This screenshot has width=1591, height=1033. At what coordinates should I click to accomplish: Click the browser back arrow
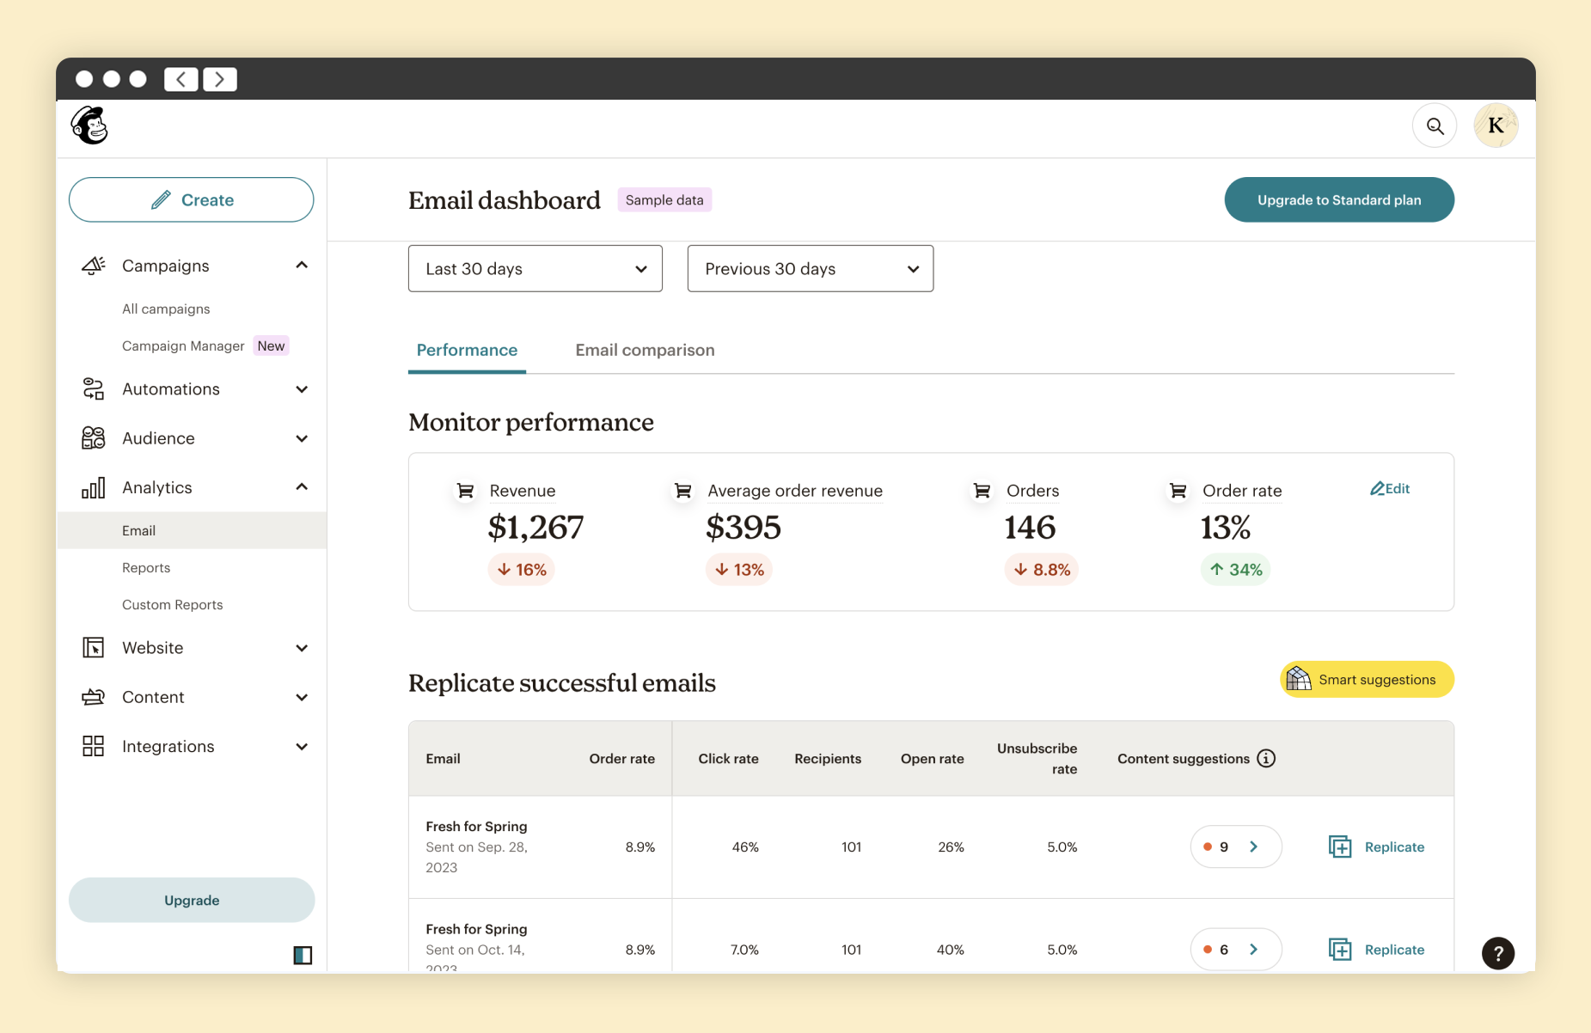tap(181, 79)
